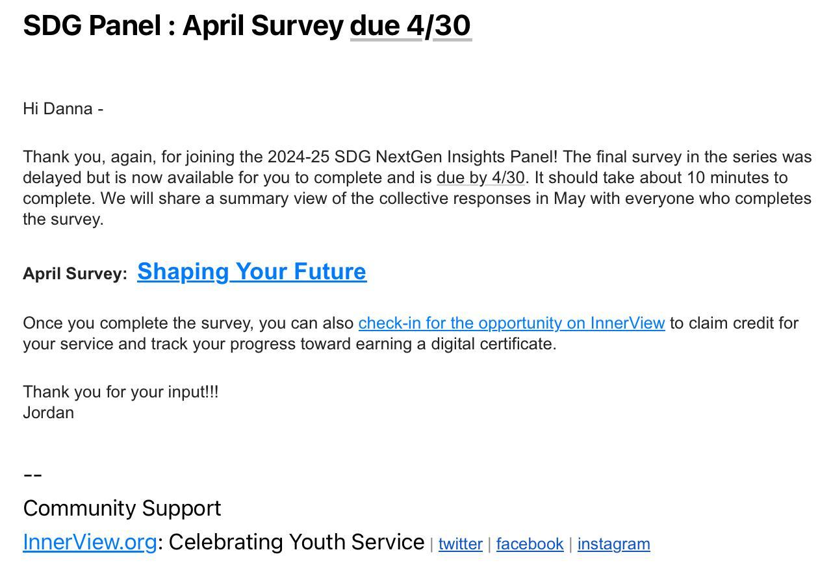Viewport: 831px width, 576px height.
Task: Open the facebook link in signature
Action: pos(530,544)
